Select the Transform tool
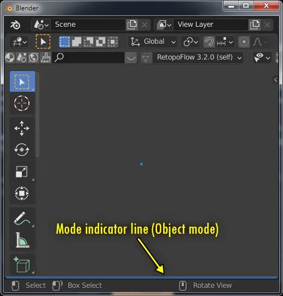 [x=22, y=193]
